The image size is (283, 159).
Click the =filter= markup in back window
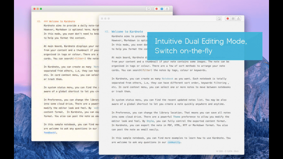[x=79, y=58]
